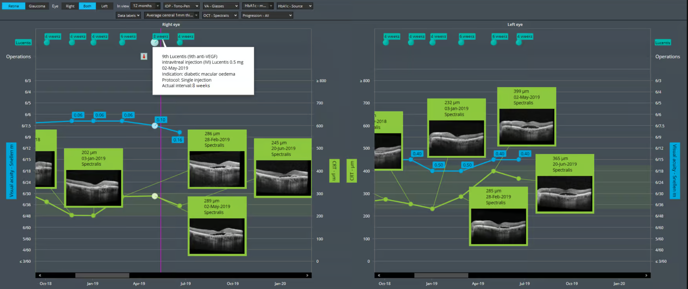This screenshot has height=289, width=688.
Task: Open the 20-Jun-2019 left eye OCT thumbnail
Action: coord(564,193)
